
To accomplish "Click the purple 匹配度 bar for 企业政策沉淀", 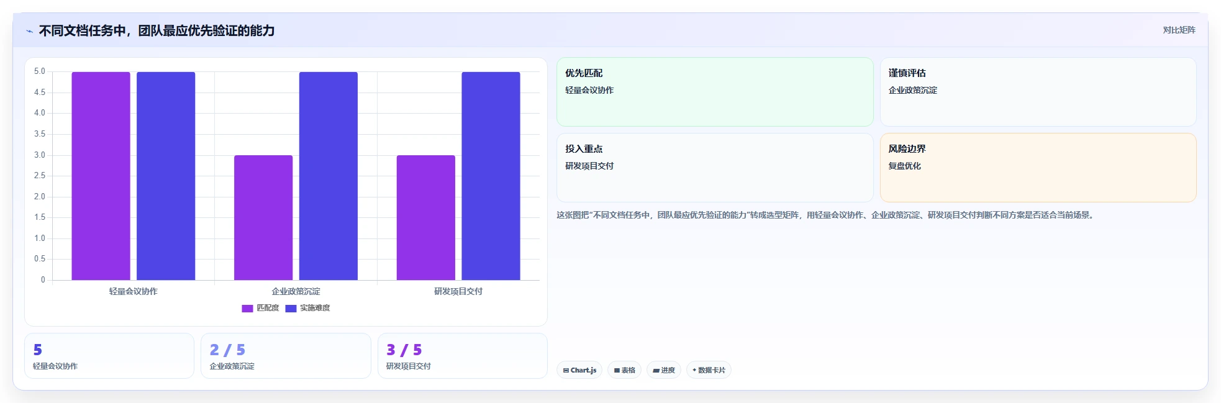I will [263, 217].
